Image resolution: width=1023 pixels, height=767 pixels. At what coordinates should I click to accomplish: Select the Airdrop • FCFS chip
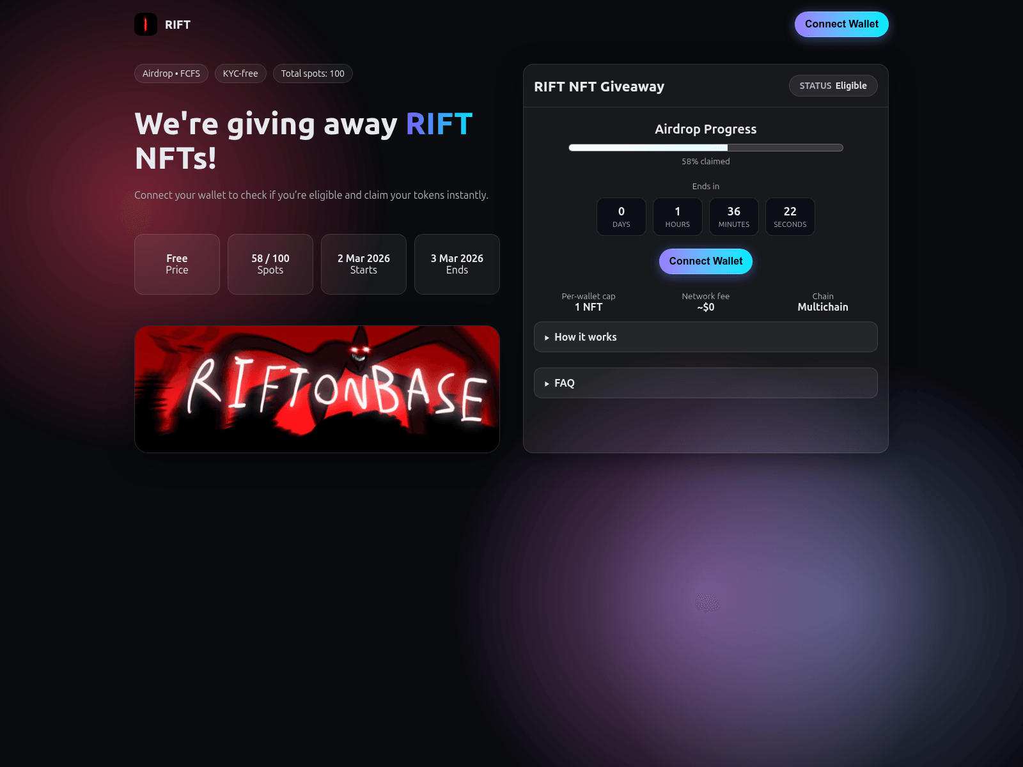pos(171,73)
